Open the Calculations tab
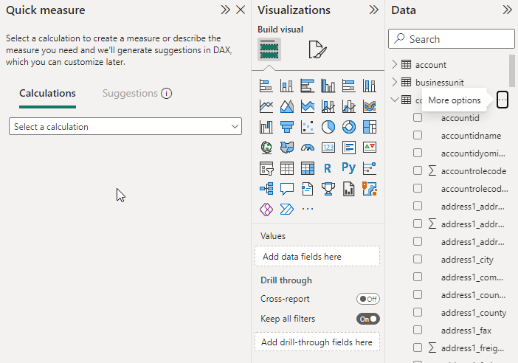Screen dimensions: 518x363 pyautogui.click(x=47, y=94)
